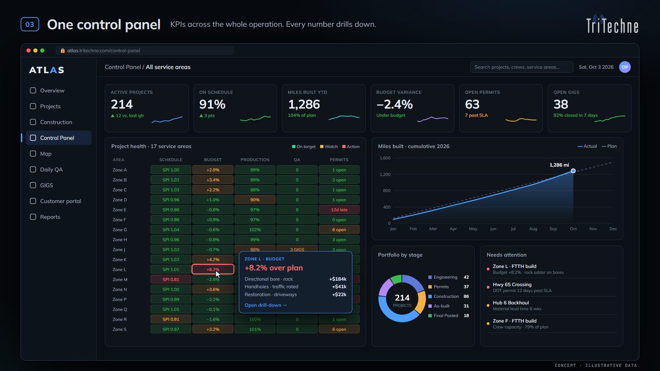
Task: Click the Reports sidebar icon
Action: click(x=33, y=217)
